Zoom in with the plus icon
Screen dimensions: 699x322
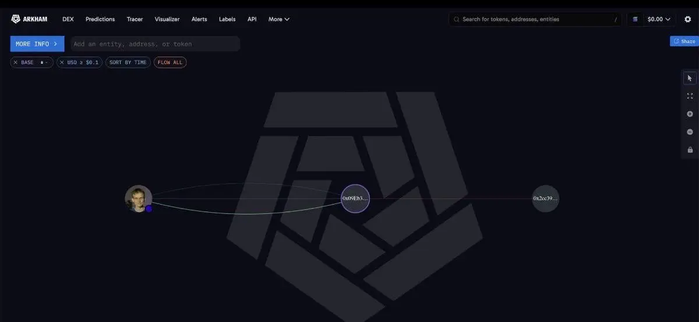690,114
